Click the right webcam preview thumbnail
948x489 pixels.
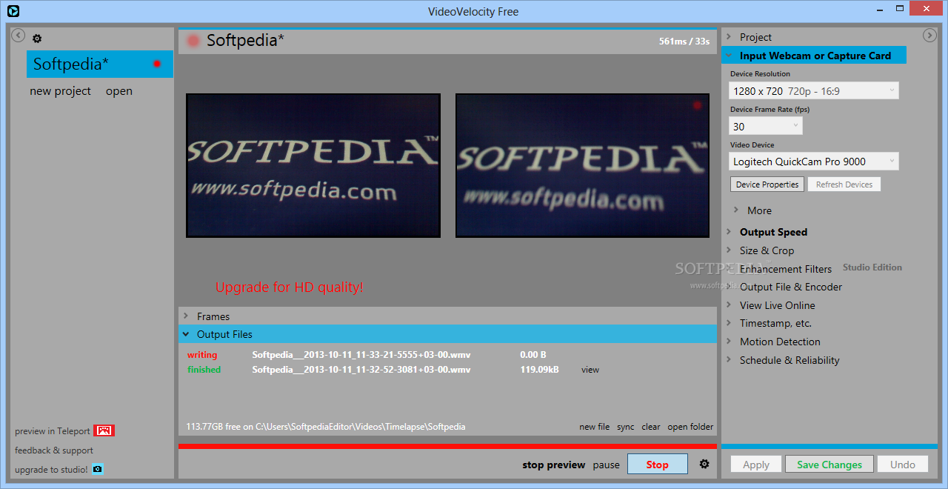point(583,165)
